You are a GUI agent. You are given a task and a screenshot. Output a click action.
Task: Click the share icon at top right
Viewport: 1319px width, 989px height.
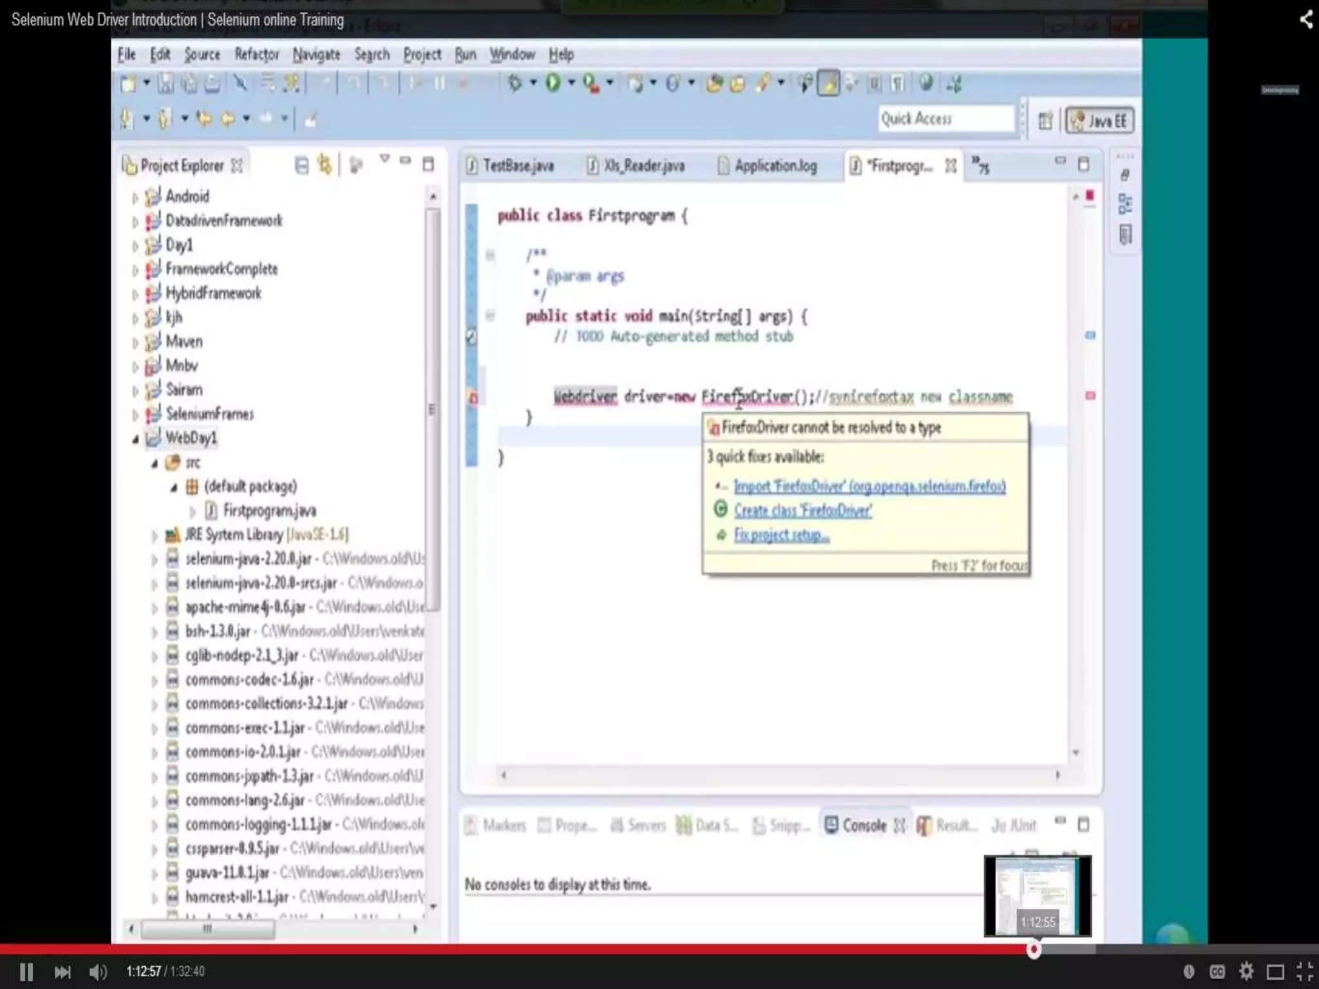[x=1305, y=19]
